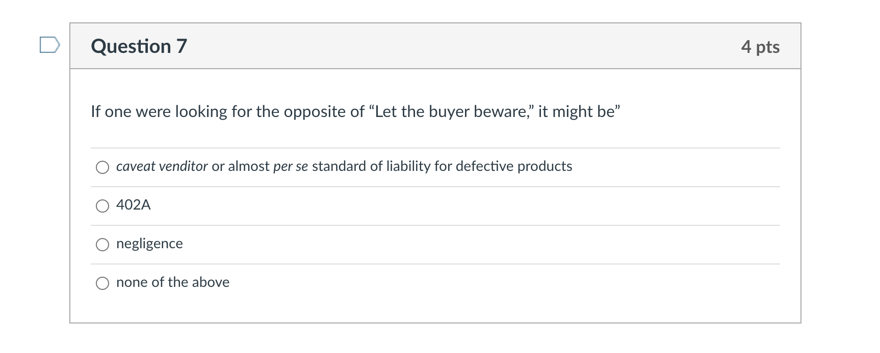The image size is (880, 353).
Task: Click the 'Question 7' heading
Action: coord(139,46)
